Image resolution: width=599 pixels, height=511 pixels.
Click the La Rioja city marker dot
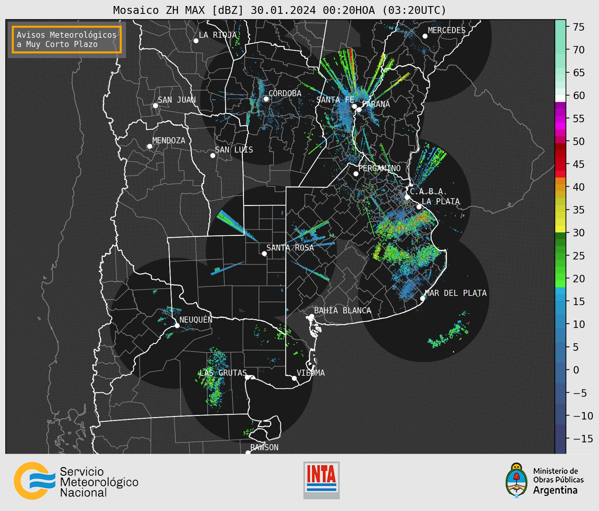(196, 41)
